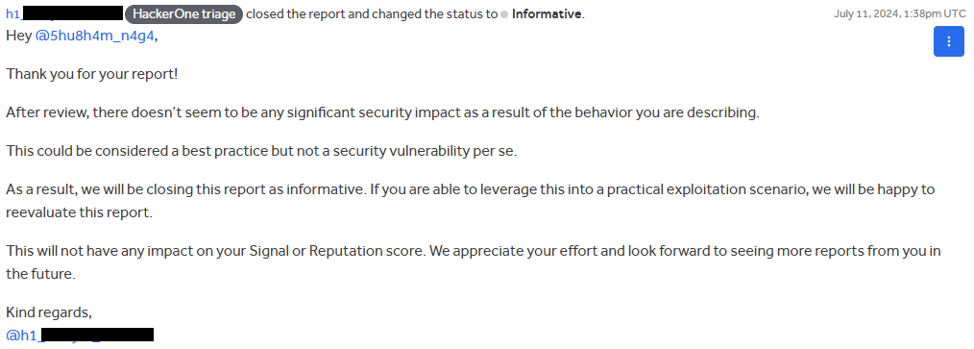Screen dimensions: 974x349
Task: Click the 'After review' paragraph text
Action: tap(382, 112)
